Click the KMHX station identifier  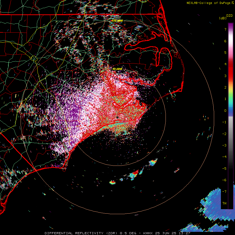pyautogui.click(x=148, y=233)
